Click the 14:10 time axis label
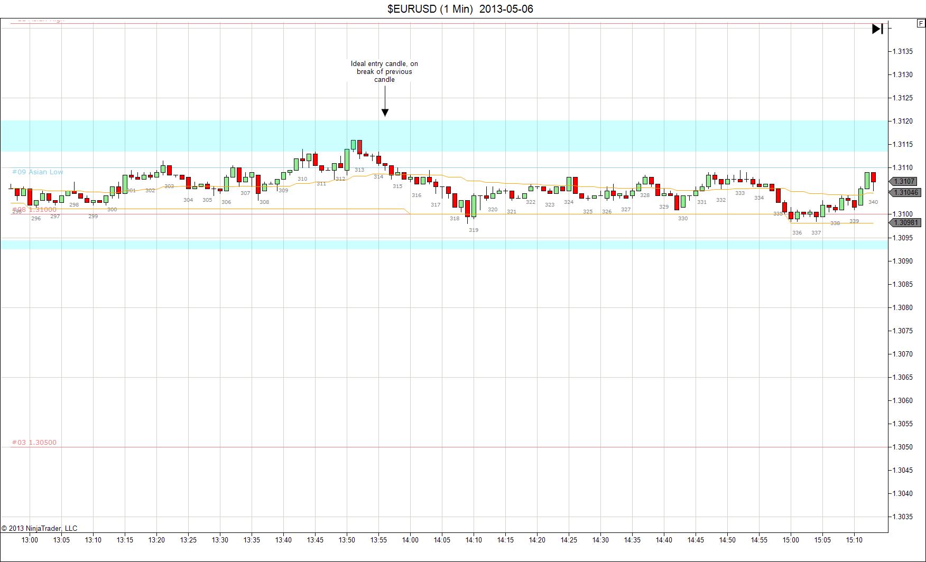Viewport: 926px width, 562px height. tap(474, 540)
